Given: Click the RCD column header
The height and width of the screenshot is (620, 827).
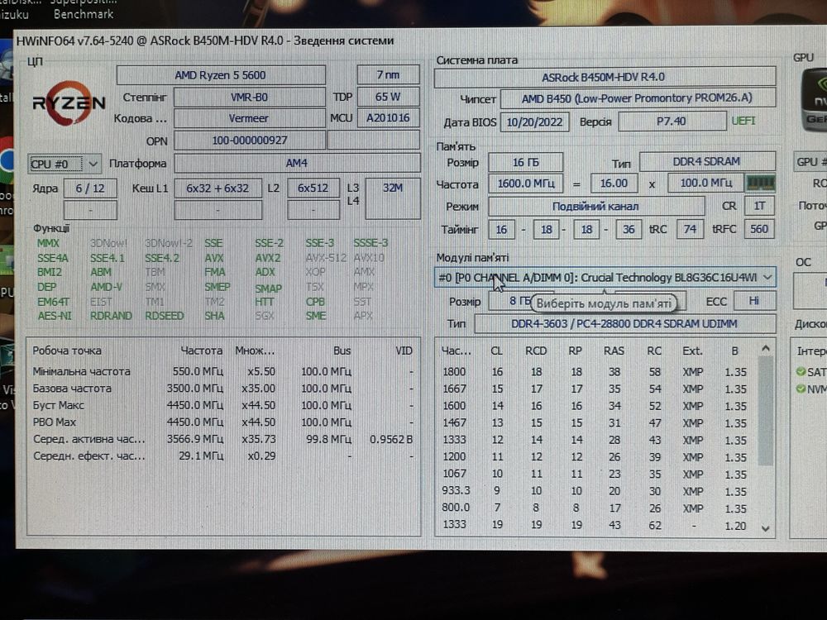Looking at the screenshot, I should (x=536, y=351).
